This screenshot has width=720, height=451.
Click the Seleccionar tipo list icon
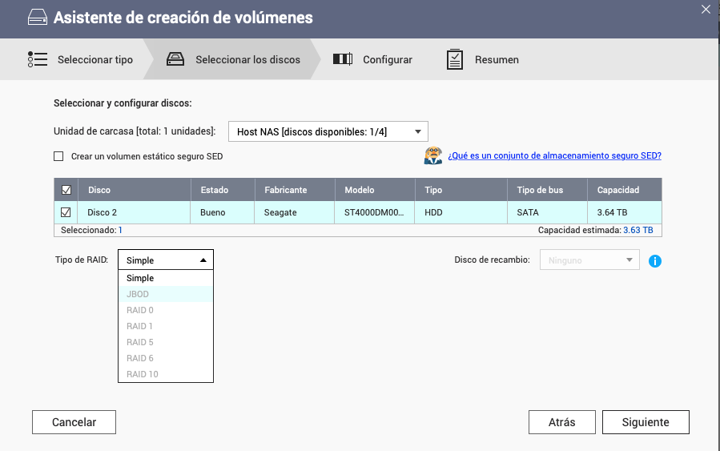click(38, 59)
